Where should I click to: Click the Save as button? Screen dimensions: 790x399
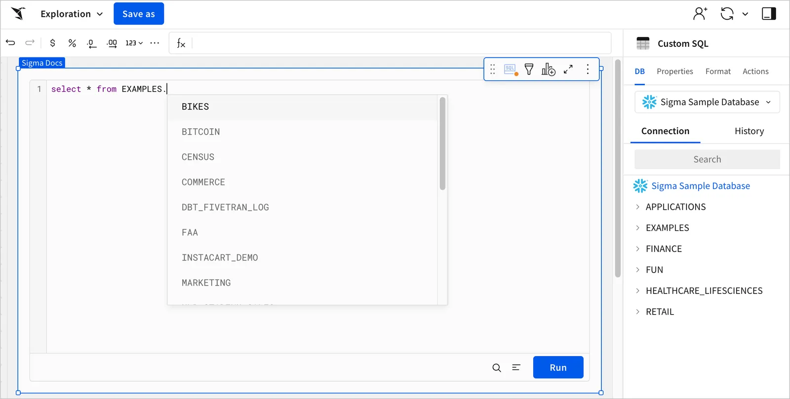pyautogui.click(x=139, y=14)
